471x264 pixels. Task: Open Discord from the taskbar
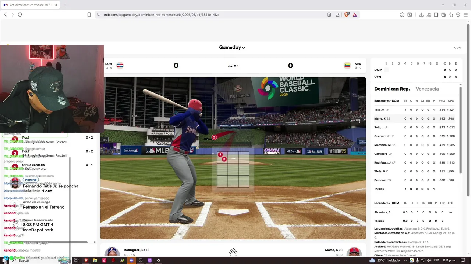(x=131, y=260)
